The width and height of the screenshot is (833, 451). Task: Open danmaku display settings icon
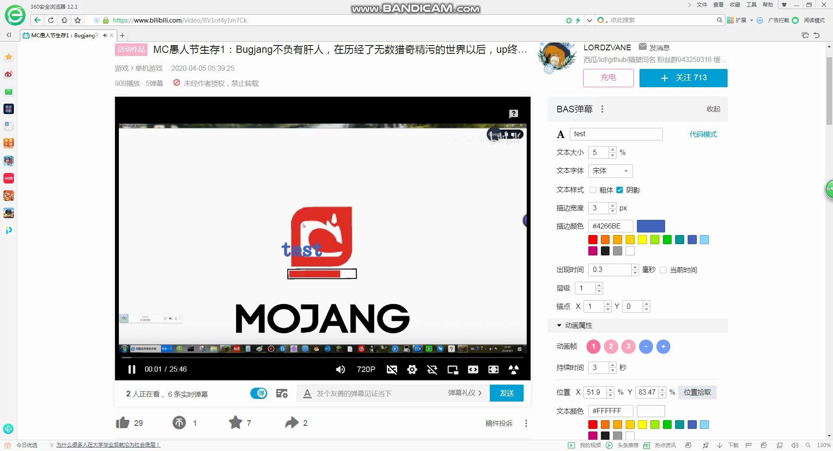282,393
